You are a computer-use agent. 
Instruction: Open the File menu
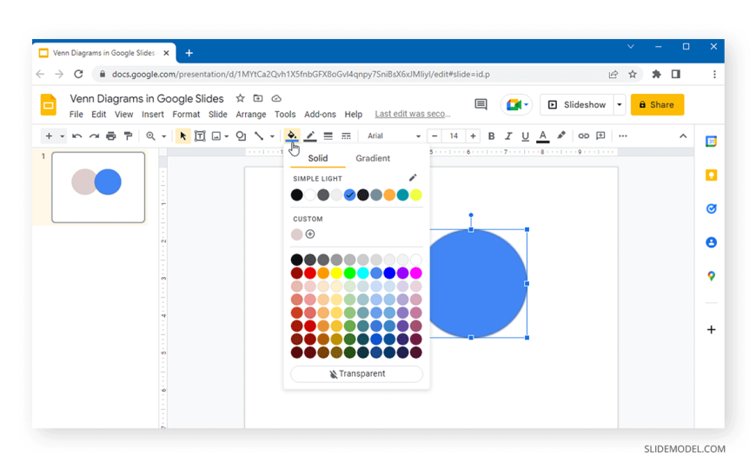click(x=76, y=115)
